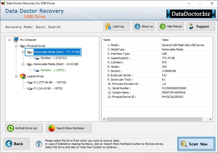Click the right arrow of horizontal scrollbar
This screenshot has height=153, width=218.
pyautogui.click(x=210, y=119)
